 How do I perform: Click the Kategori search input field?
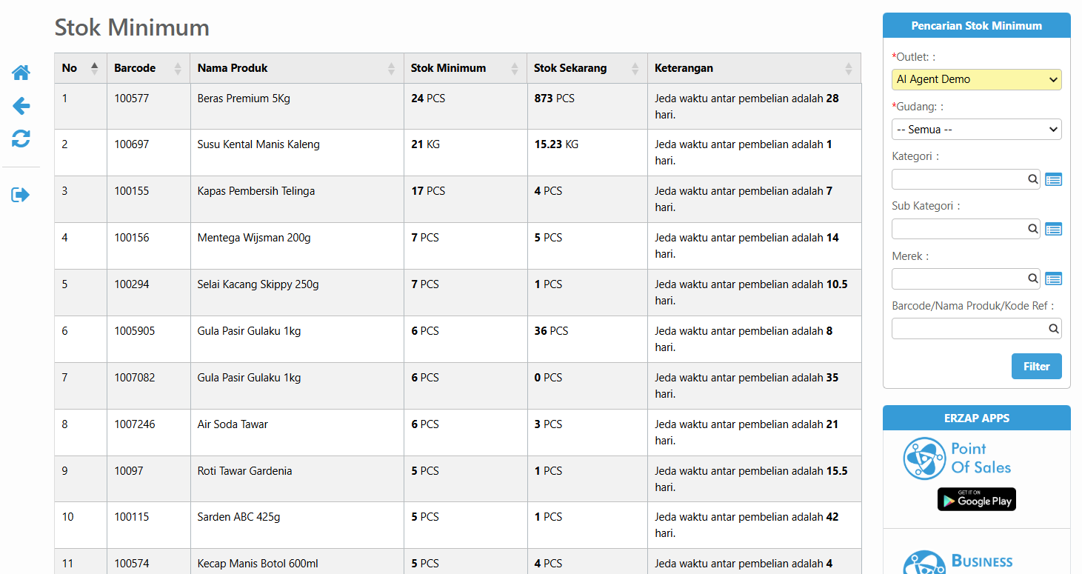point(960,179)
